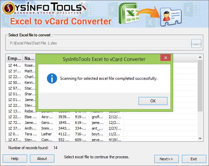Select the row cell 1Z A7...

(14, 140)
